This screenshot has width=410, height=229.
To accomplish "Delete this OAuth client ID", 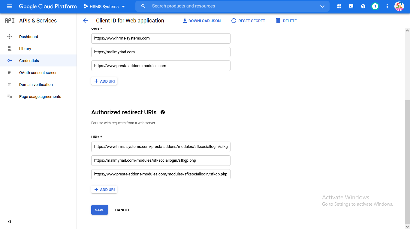I will coord(286,21).
